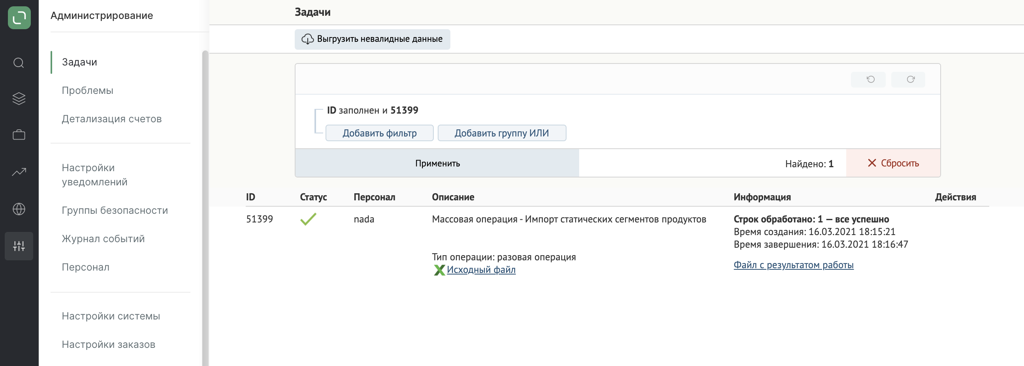Open Настройки системы menu item

(x=111, y=316)
